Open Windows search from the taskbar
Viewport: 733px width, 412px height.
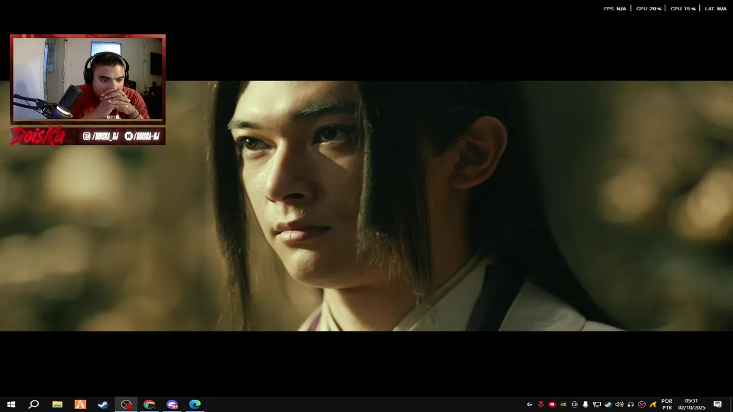pyautogui.click(x=34, y=405)
